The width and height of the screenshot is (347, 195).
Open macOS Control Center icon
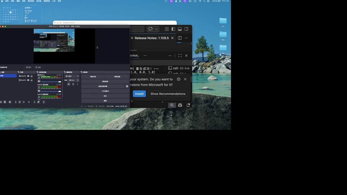(208, 1)
